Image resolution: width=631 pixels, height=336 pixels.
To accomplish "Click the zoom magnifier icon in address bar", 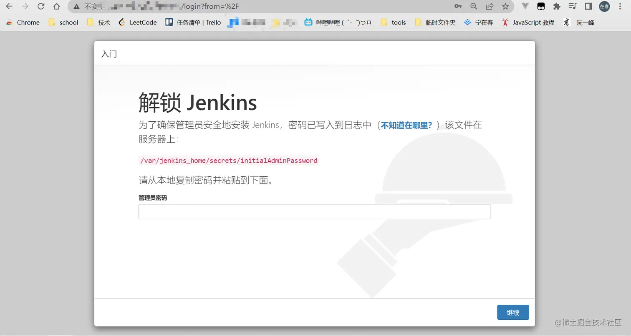I will (x=474, y=6).
